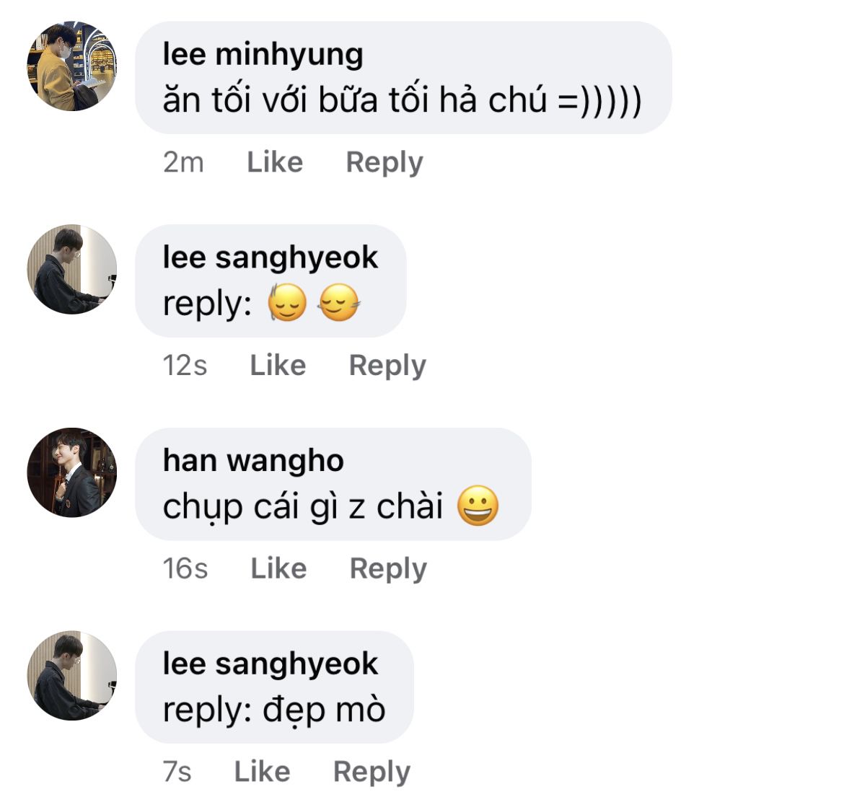844x797 pixels.
Task: Like lee minhyung's comment
Action: point(275,162)
